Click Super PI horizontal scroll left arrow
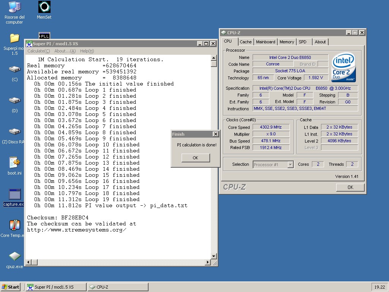389x292 pixels. point(28,262)
